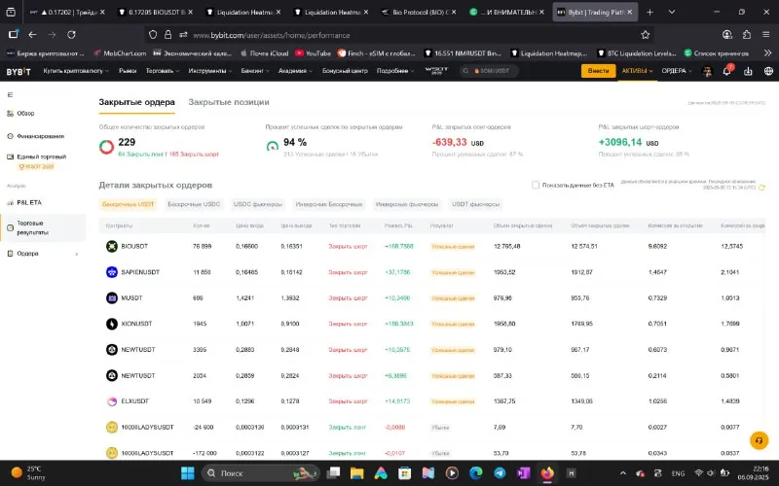The image size is (779, 486).
Task: Click the MUSDT contract name
Action: point(131,298)
